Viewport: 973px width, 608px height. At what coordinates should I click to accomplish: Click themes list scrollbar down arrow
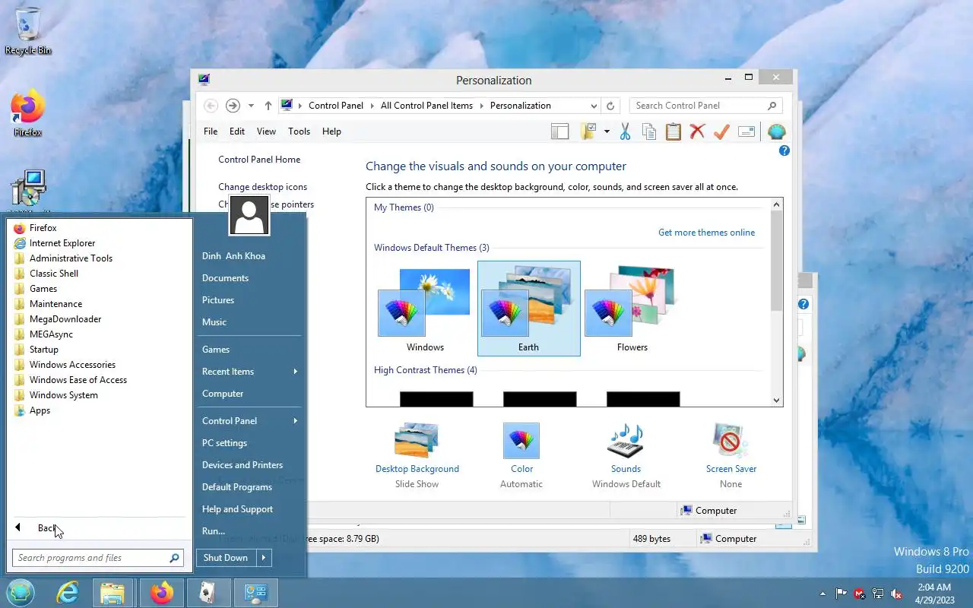coord(776,400)
